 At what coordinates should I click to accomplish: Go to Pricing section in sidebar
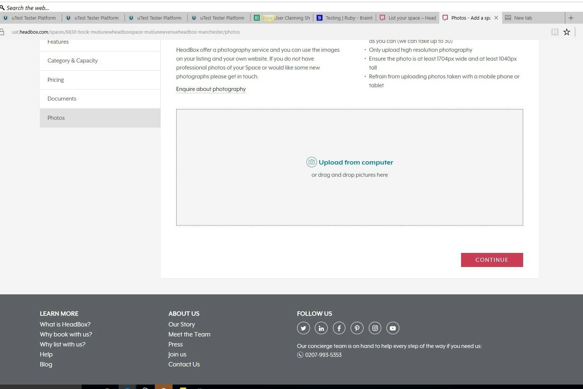pos(56,80)
